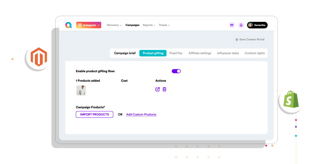The width and height of the screenshot is (329, 164).
Task: Click the 'Campaign Products*' label
Action: [x=90, y=107]
